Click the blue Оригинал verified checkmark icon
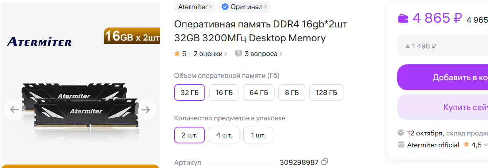 225,7
